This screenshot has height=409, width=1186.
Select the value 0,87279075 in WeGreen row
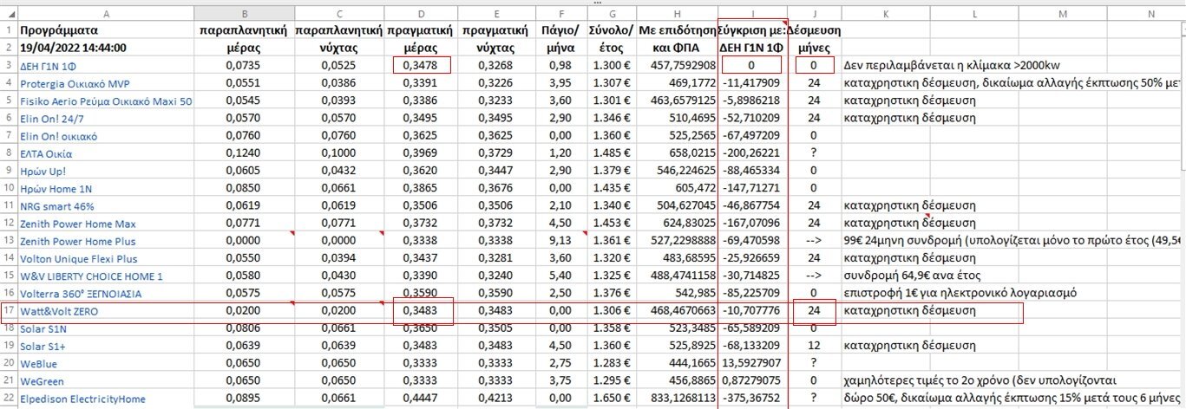click(x=752, y=381)
